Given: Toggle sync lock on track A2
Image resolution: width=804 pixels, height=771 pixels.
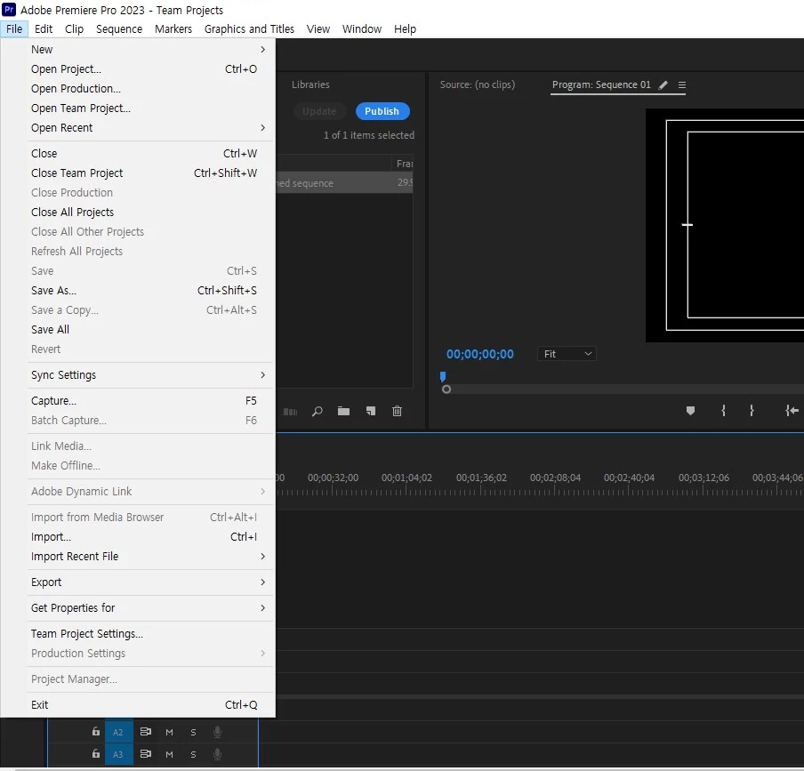Looking at the screenshot, I should [x=146, y=732].
